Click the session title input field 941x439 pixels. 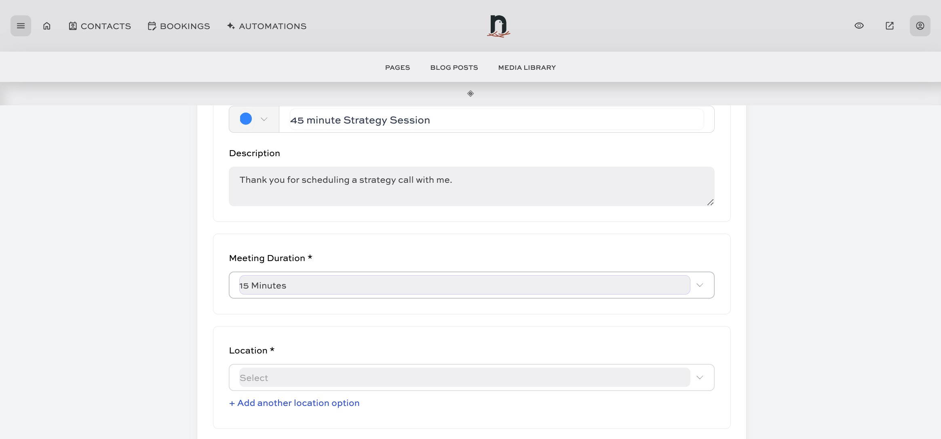[x=496, y=120]
